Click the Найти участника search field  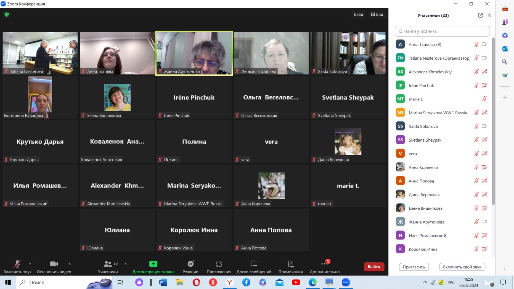click(442, 31)
